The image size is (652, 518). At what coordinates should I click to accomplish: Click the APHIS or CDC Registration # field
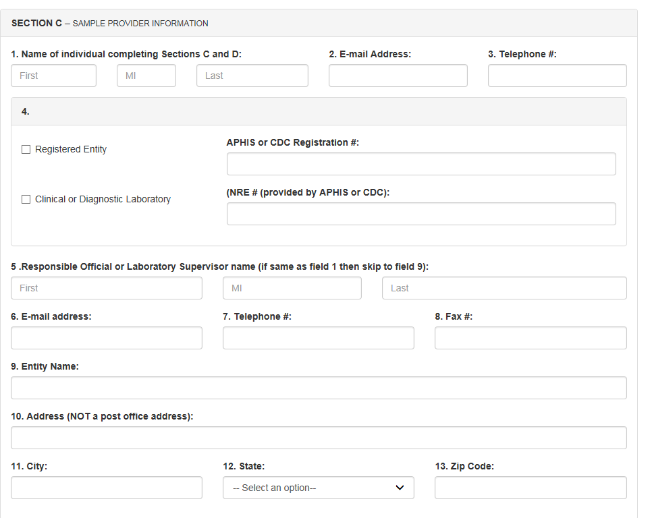click(421, 164)
